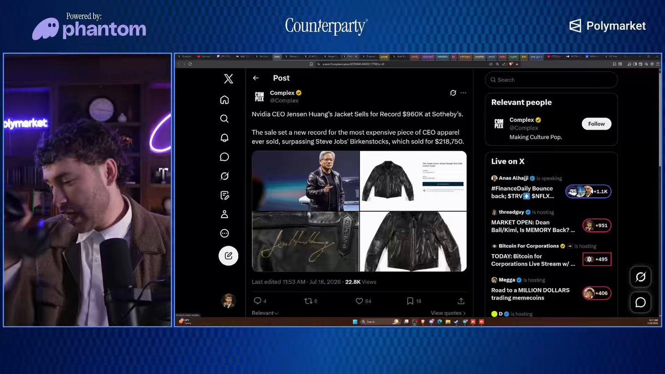Open the Sotheby's listing jacket image
The height and width of the screenshot is (374, 665).
(x=413, y=181)
